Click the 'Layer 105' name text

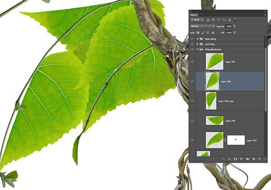click(x=230, y=62)
